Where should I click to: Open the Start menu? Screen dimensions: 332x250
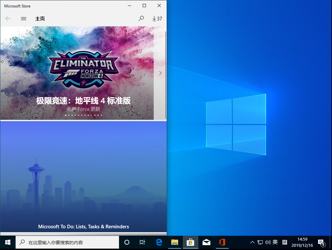point(7,242)
